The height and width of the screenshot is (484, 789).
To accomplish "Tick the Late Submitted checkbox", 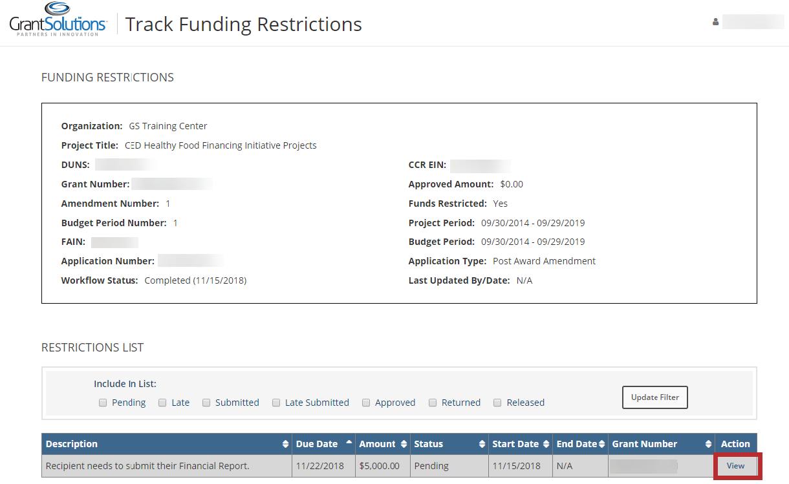I will (x=276, y=403).
